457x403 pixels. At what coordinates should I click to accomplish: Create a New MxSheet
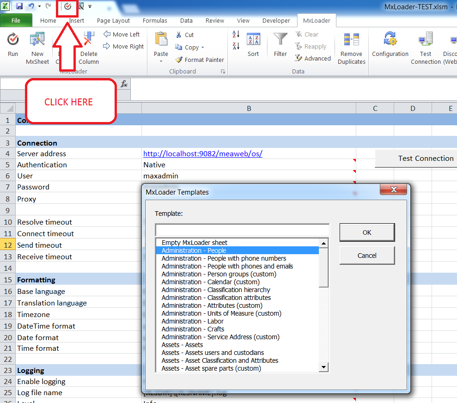(37, 46)
